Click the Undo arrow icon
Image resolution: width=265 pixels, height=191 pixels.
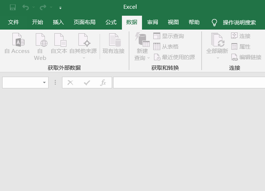click(x=26, y=7)
